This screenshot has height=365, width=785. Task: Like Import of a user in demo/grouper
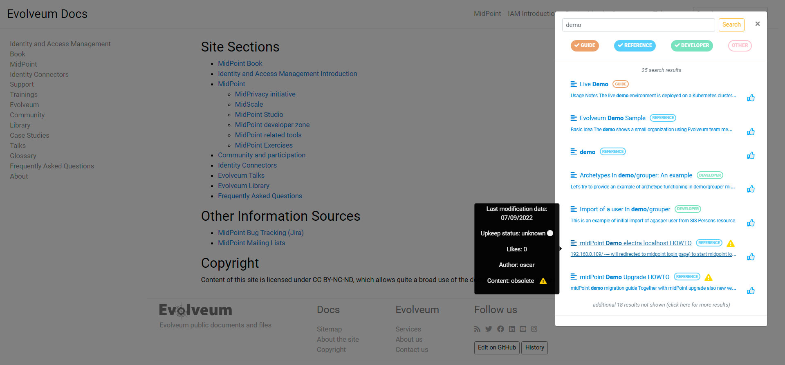[751, 223]
